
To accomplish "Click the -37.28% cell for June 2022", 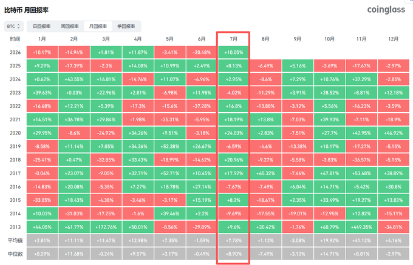I will point(202,106).
